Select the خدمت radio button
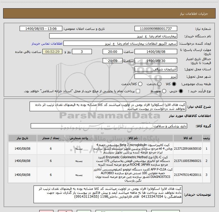The height and width of the screenshot is (212, 219). tap(159, 84)
